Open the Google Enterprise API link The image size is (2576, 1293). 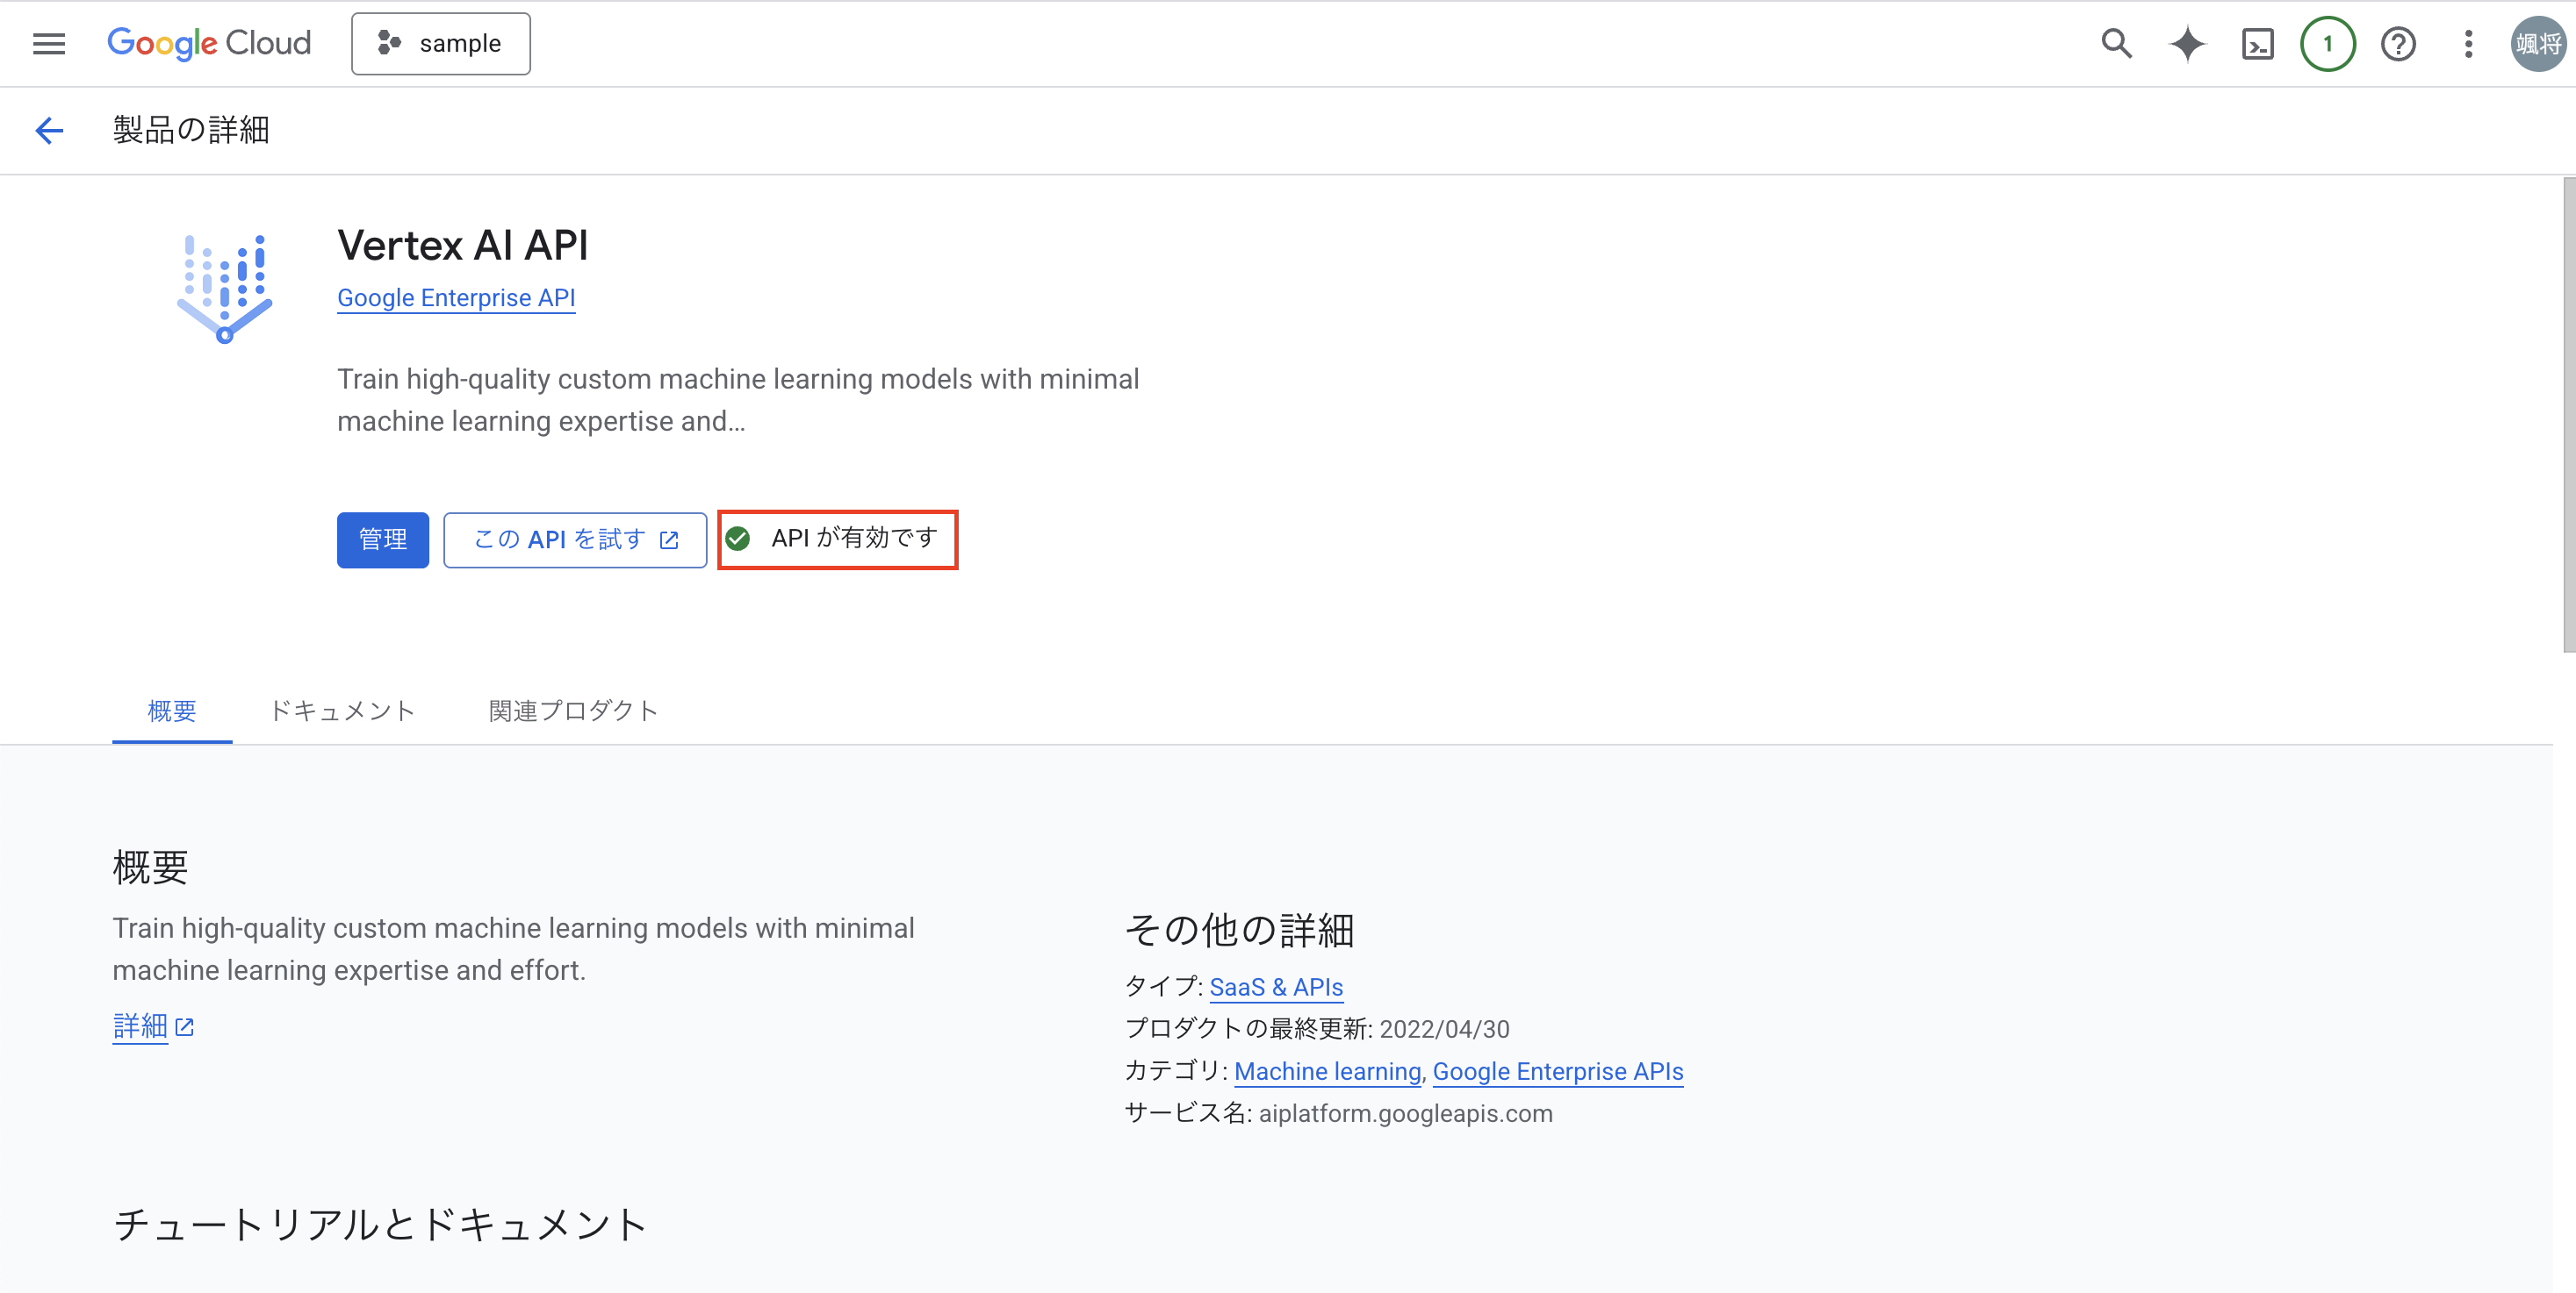coord(456,297)
